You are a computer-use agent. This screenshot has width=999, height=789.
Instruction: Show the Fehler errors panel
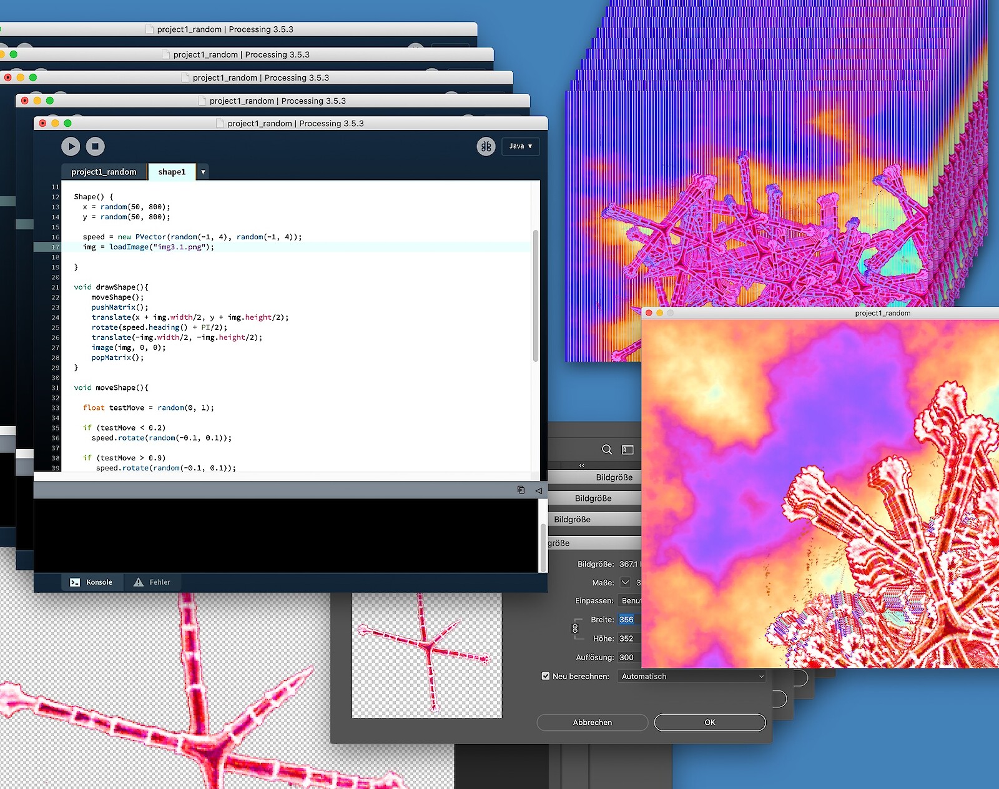tap(152, 582)
